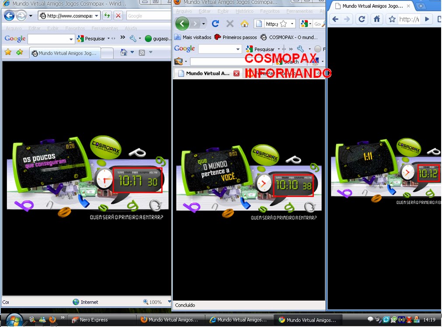Click Chrome address bar
The image size is (442, 327).
pos(409,19)
